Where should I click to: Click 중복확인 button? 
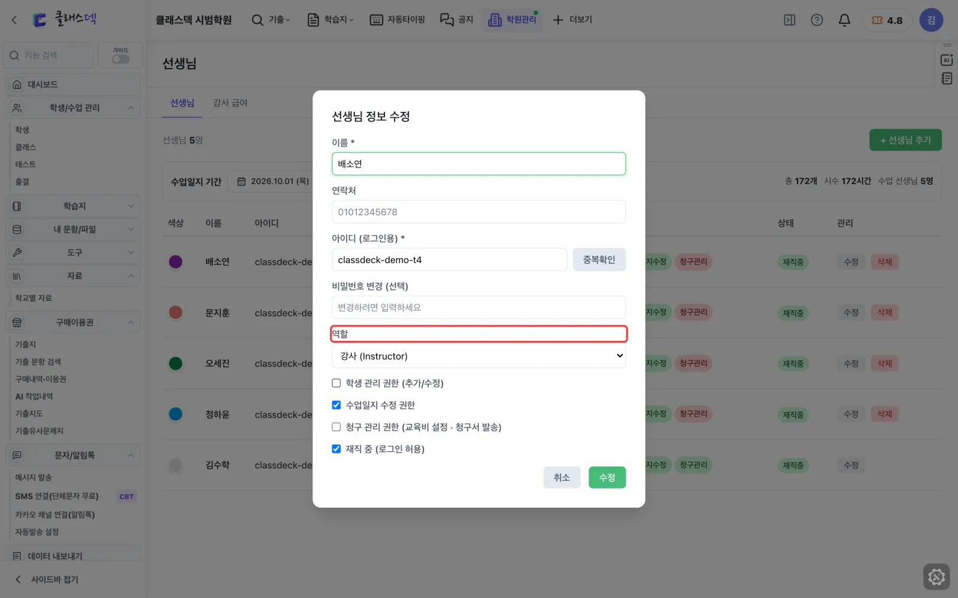click(x=599, y=260)
